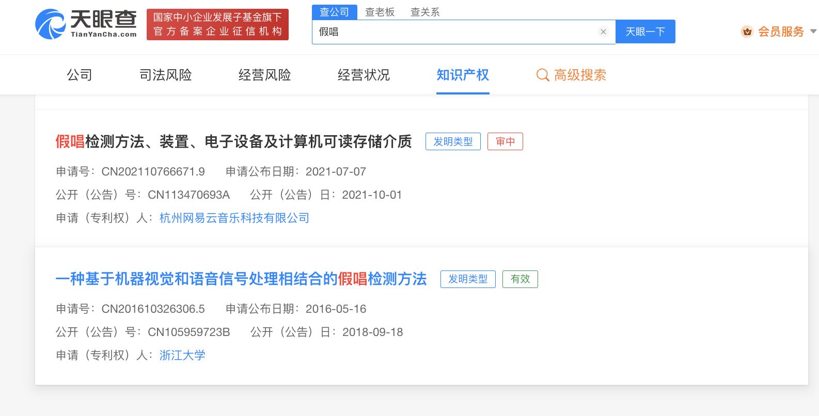Clear the search box text
Image resolution: width=819 pixels, height=416 pixels.
point(603,32)
